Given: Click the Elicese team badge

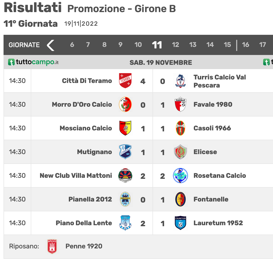Looking at the screenshot, I should pyautogui.click(x=180, y=152).
